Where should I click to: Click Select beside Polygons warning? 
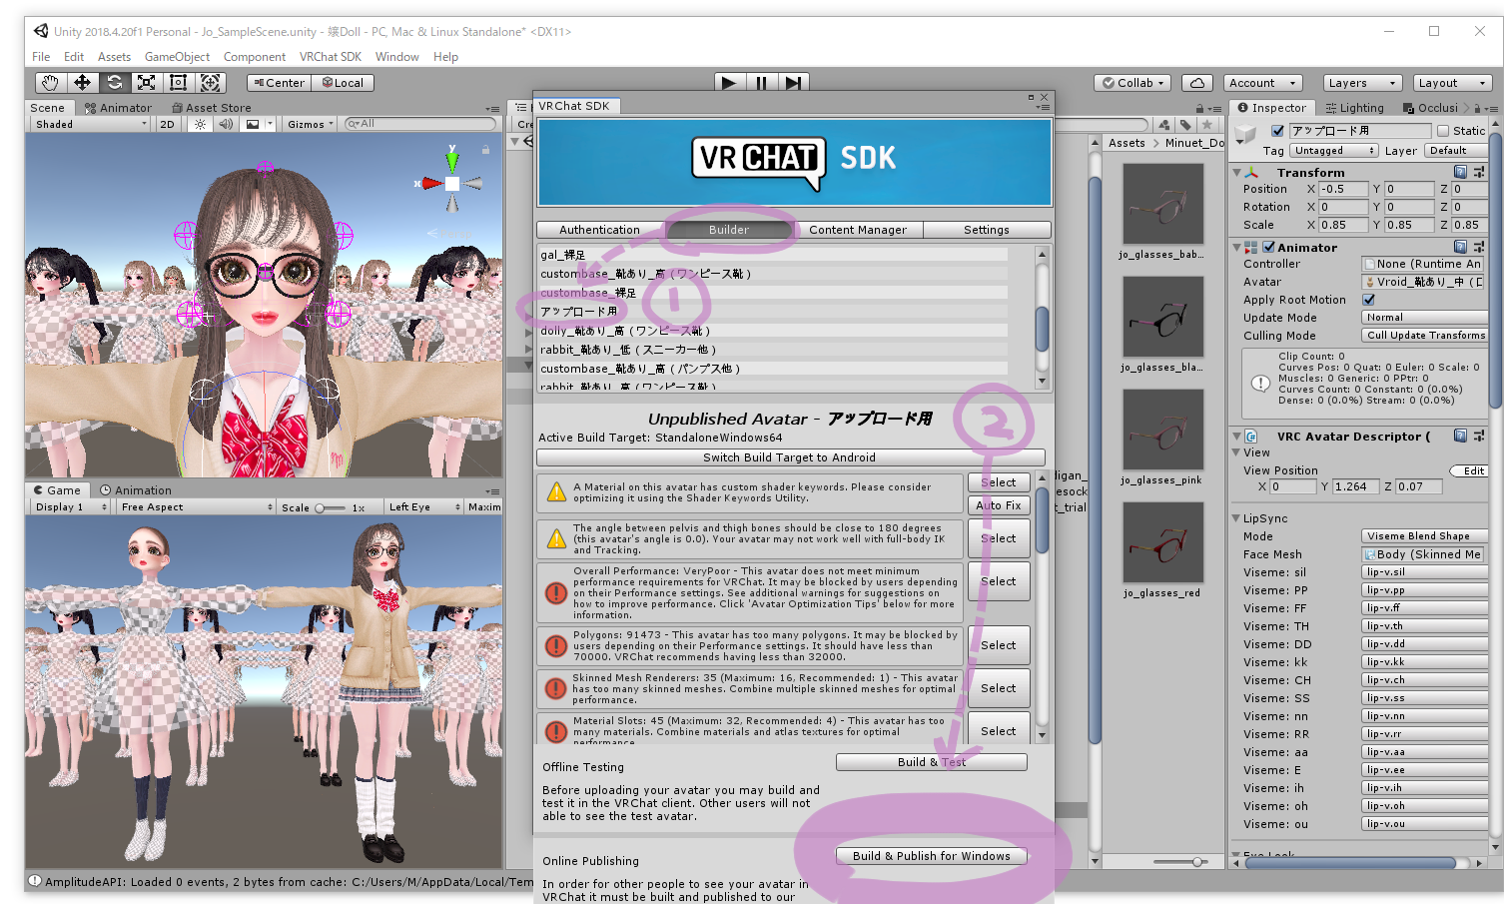tap(999, 645)
